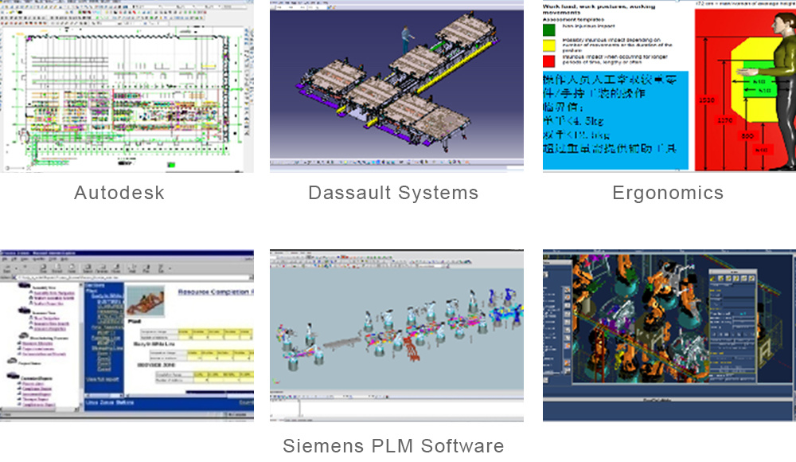Image resolution: width=796 pixels, height=462 pixels.
Task: Open the orange robot cell simulation thumbnail
Action: tap(669, 335)
